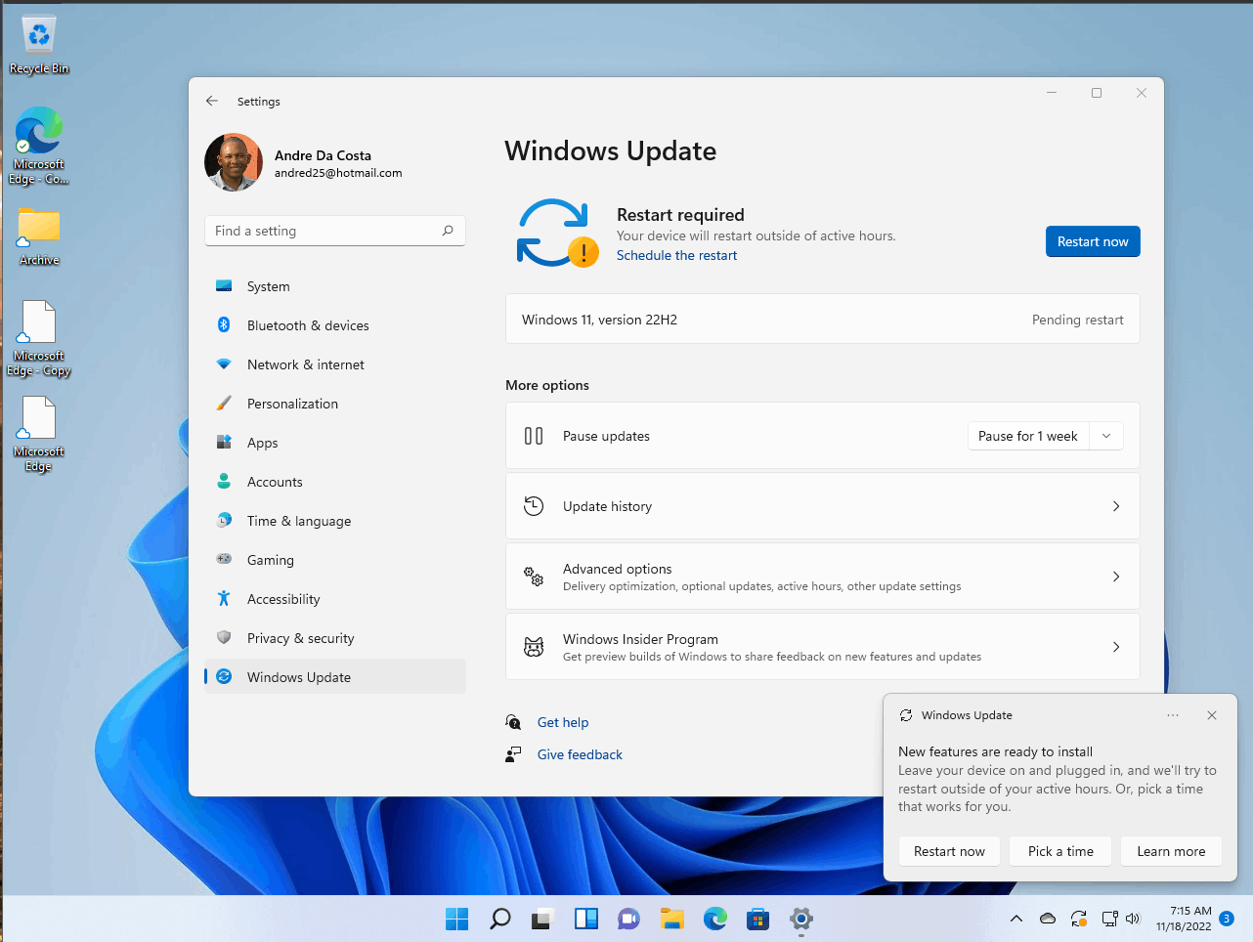Click the volume speaker tray icon
This screenshot has width=1253, height=942.
coord(1134,919)
